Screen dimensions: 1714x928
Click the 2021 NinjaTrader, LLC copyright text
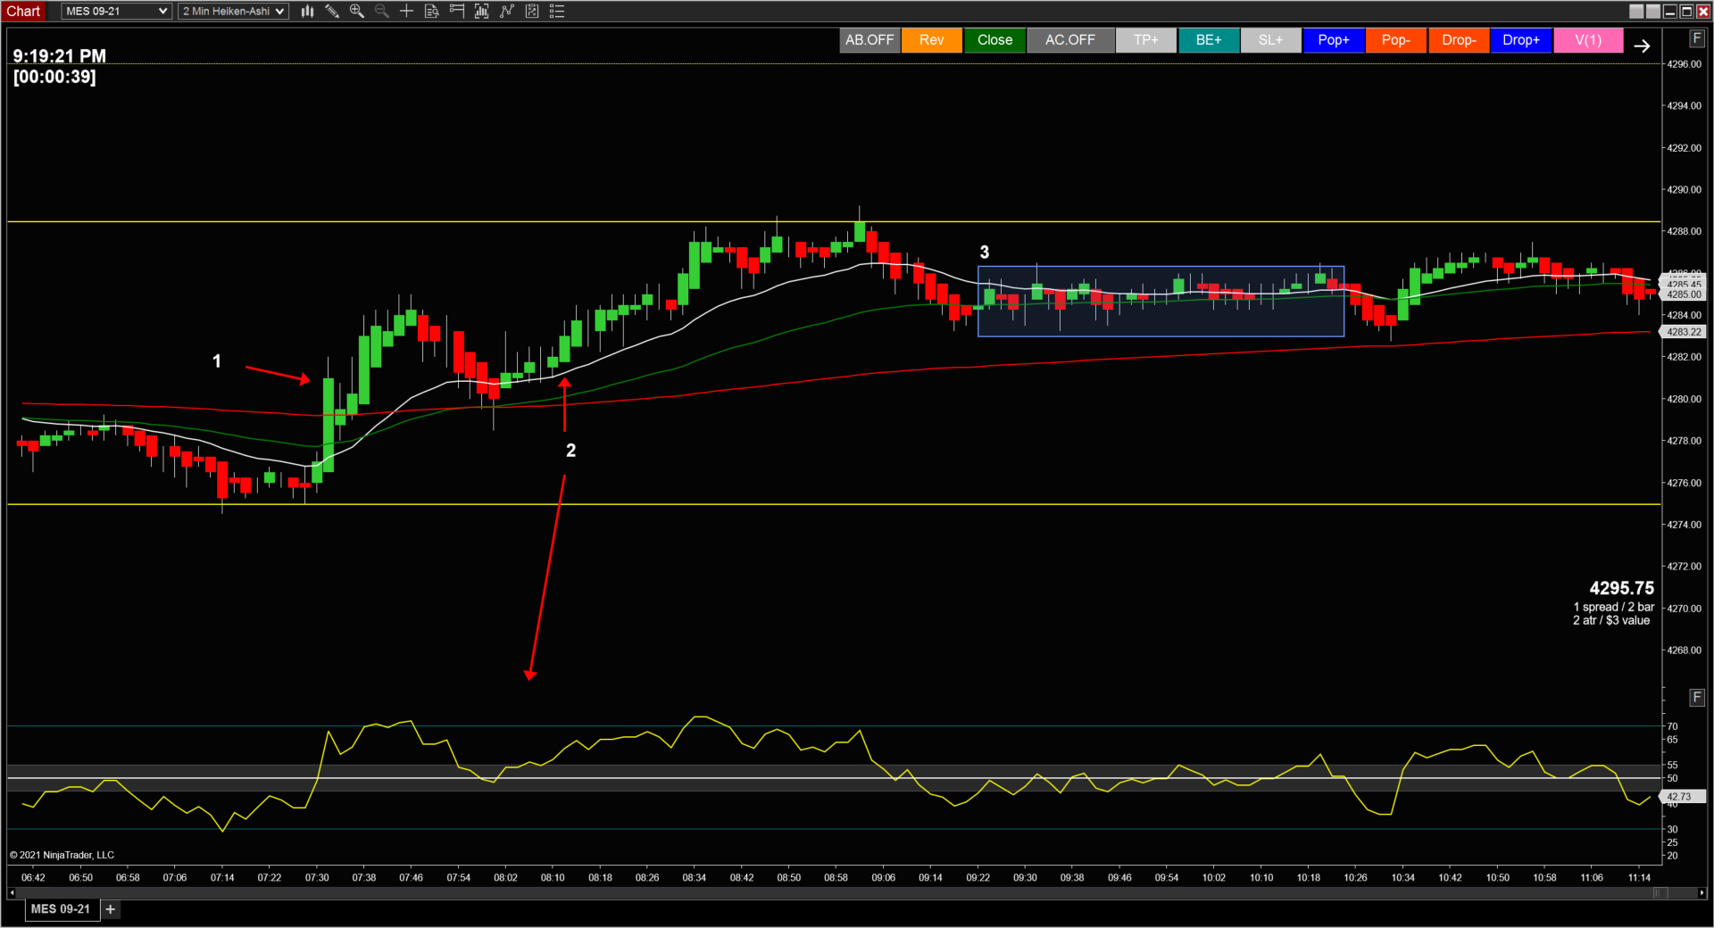[62, 855]
